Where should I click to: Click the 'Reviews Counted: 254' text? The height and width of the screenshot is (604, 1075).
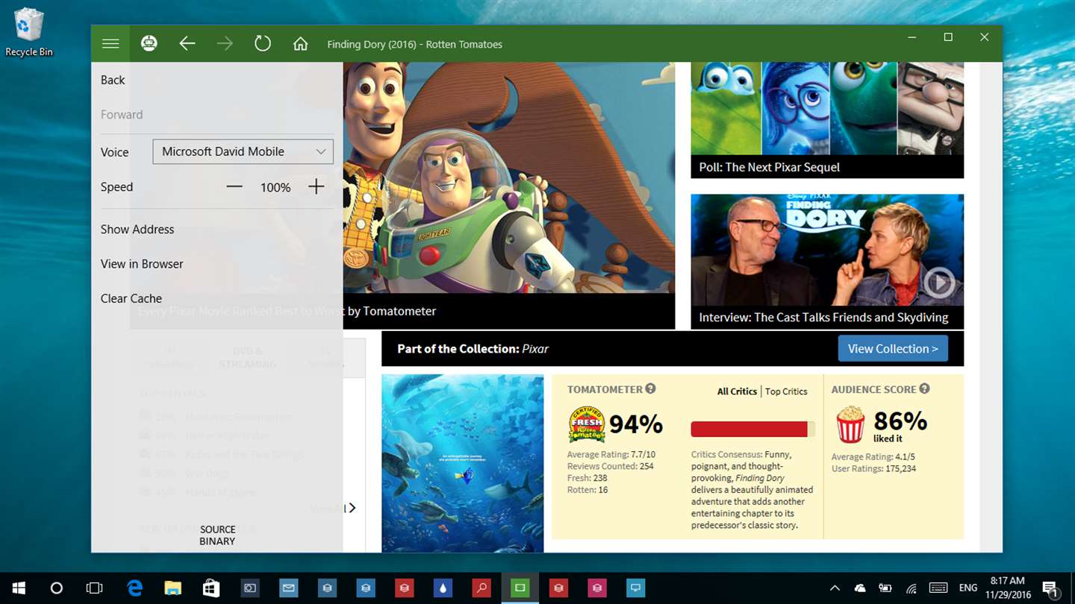pos(610,466)
